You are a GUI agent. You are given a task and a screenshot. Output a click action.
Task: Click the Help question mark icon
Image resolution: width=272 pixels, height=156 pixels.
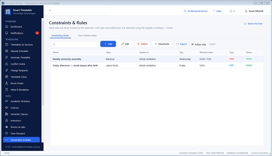pyautogui.click(x=214, y=11)
